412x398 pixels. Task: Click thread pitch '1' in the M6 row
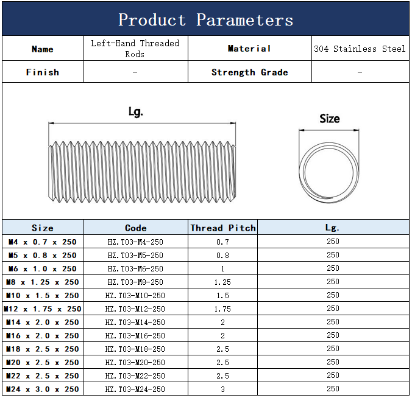tap(223, 268)
